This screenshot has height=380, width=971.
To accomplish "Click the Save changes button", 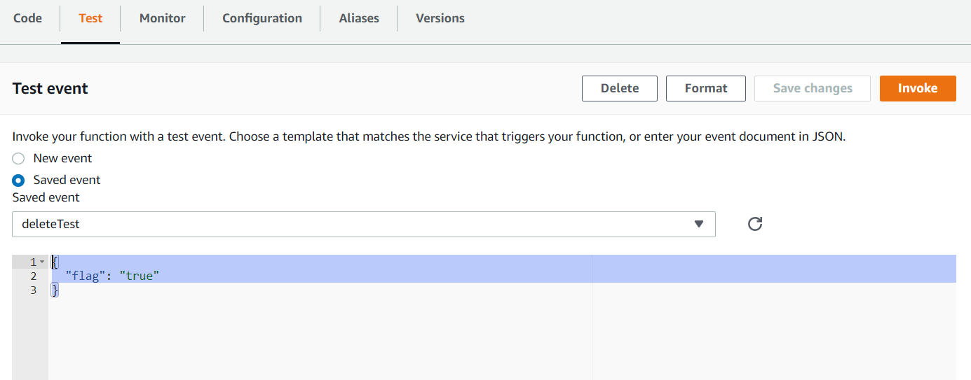I will [813, 88].
